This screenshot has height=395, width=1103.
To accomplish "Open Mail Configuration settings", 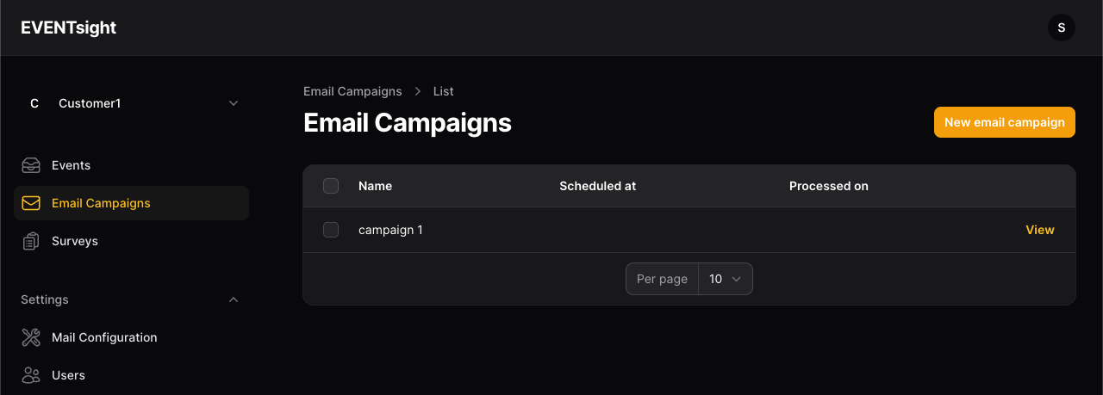I will click(x=104, y=337).
